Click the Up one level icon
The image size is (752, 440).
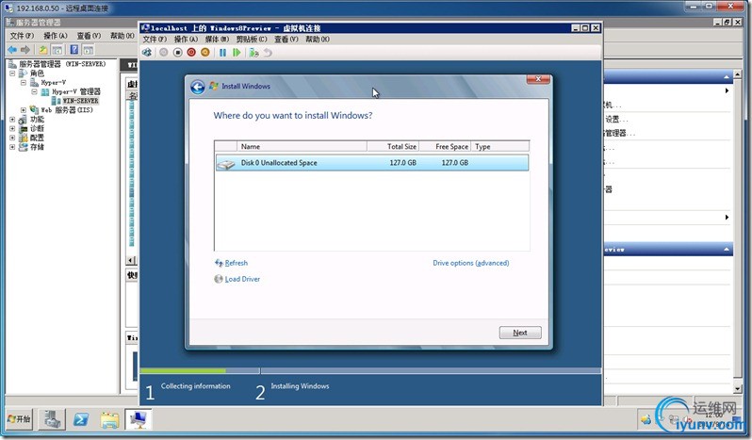pos(43,49)
